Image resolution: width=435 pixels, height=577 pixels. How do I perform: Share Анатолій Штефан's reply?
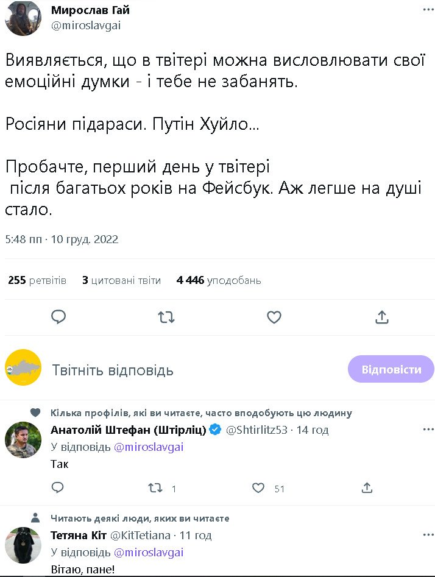367,487
